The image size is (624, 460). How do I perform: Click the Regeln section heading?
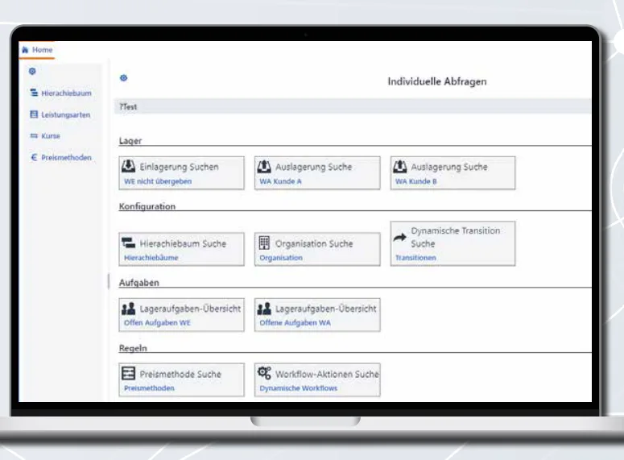point(133,348)
